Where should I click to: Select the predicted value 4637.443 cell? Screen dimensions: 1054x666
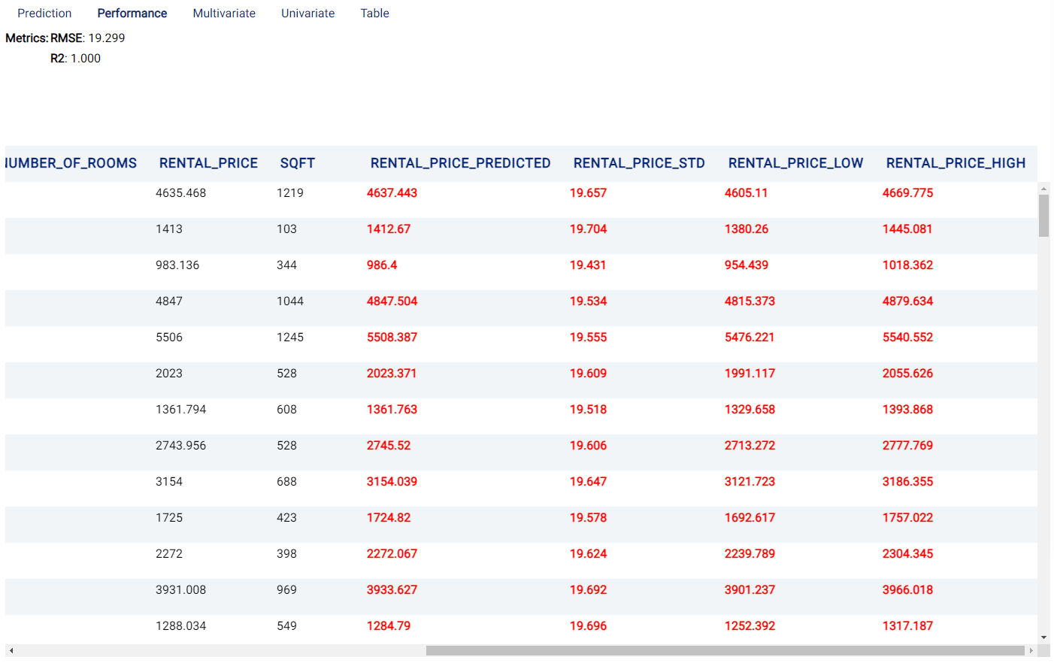[x=392, y=193]
